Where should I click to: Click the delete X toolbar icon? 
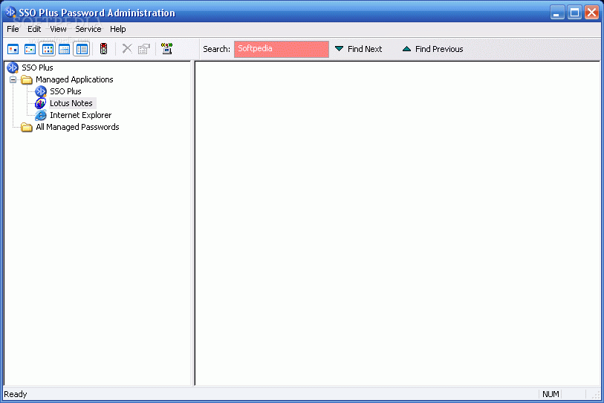(127, 48)
